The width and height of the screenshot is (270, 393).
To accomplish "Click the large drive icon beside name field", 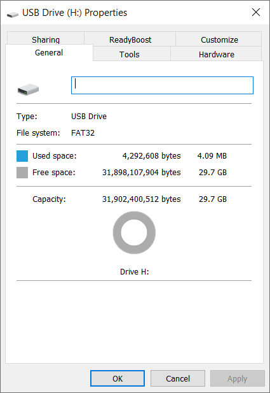I will coord(28,89).
